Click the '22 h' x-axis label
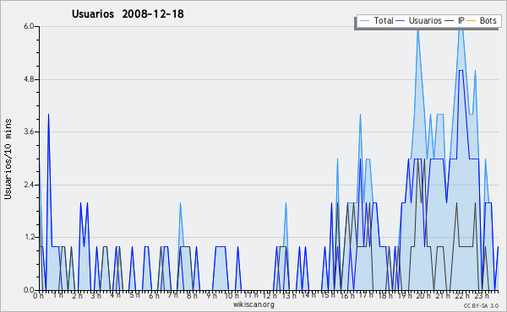Screen dimensions: 507x312 click(462, 295)
